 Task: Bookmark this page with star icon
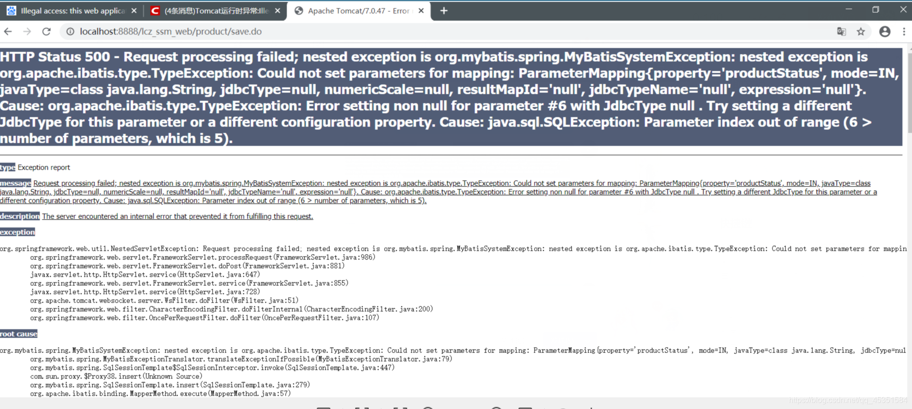point(861,32)
